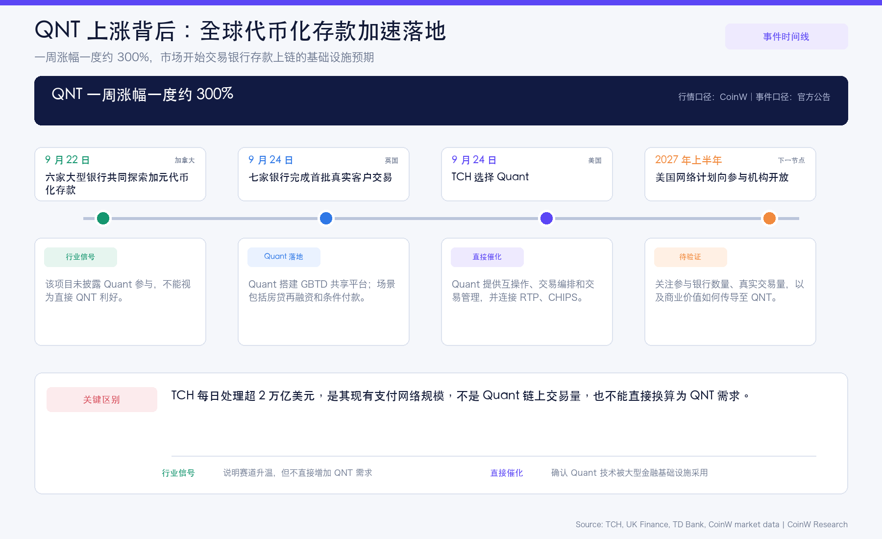Screen dimensions: 882x539
Task: Click the 行业信号 tag in first card
Action: pyautogui.click(x=80, y=257)
